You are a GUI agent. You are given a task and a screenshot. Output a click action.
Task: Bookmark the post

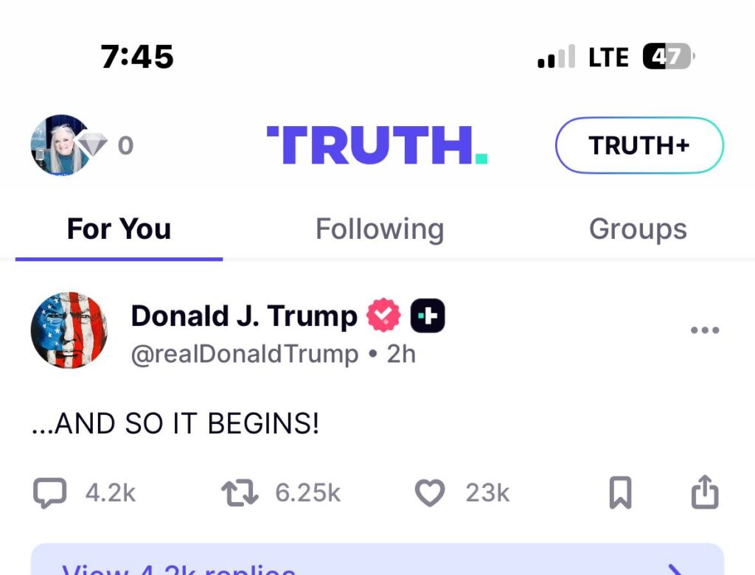(x=620, y=493)
